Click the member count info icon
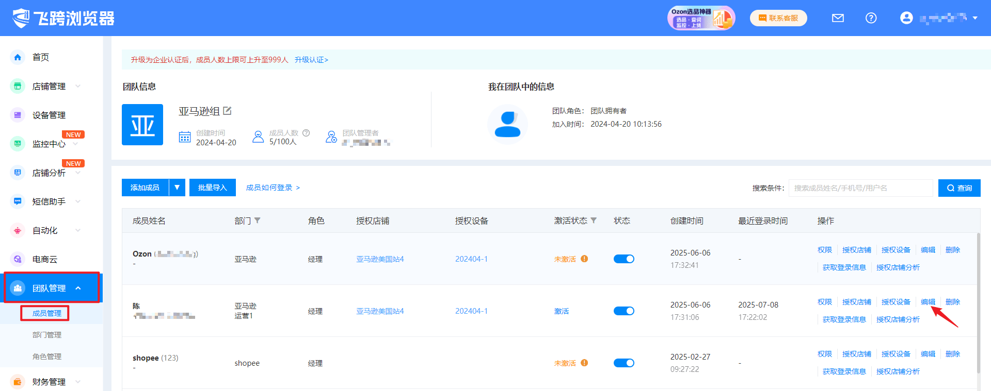 point(306,133)
